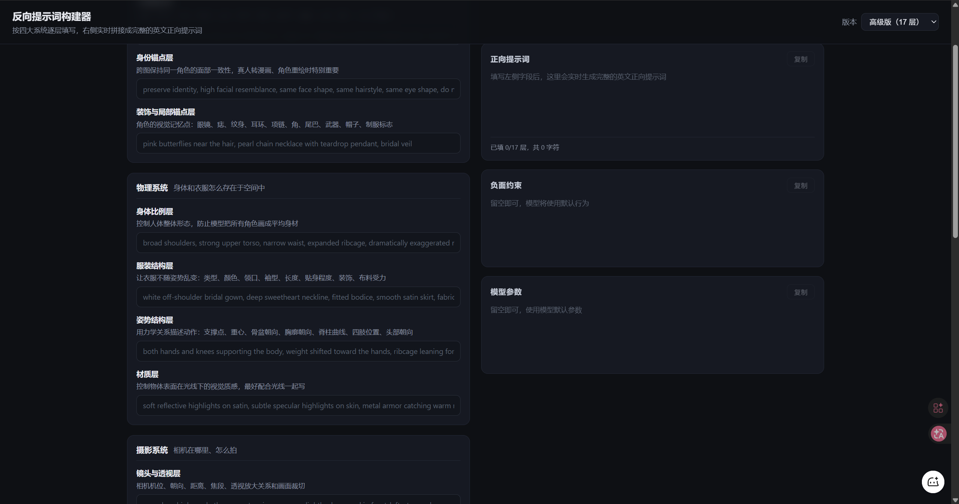Focus the 姿势结构层 input field
The height and width of the screenshot is (504, 959).
[x=298, y=351]
